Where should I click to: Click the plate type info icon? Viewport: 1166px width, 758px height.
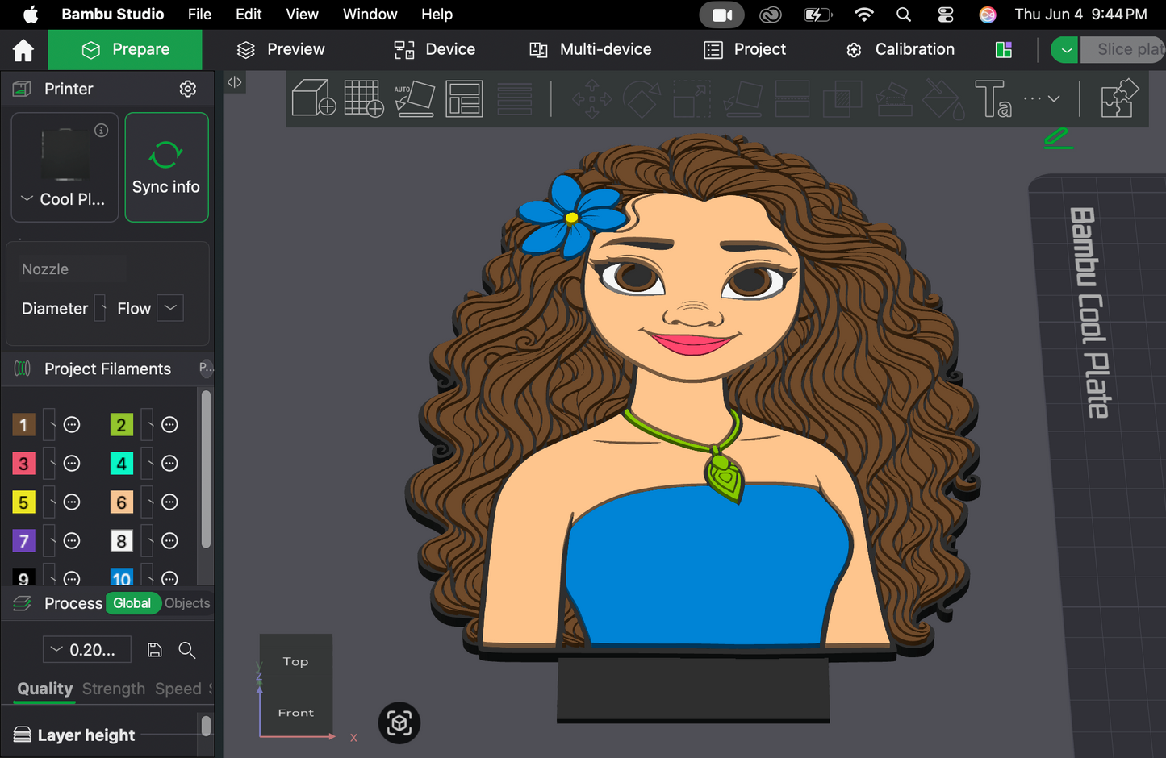[x=102, y=130]
